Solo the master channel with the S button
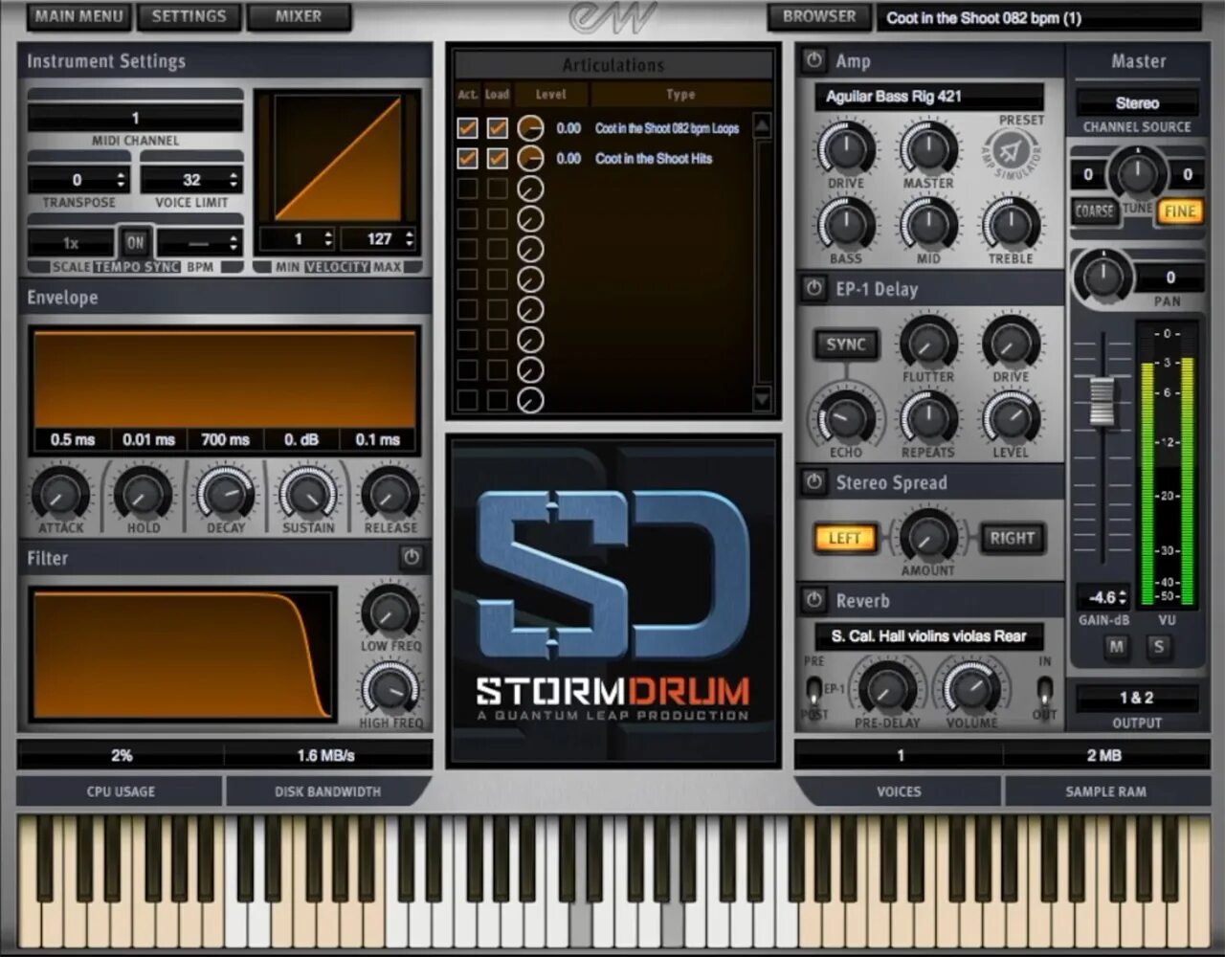1225x957 pixels. (1159, 647)
